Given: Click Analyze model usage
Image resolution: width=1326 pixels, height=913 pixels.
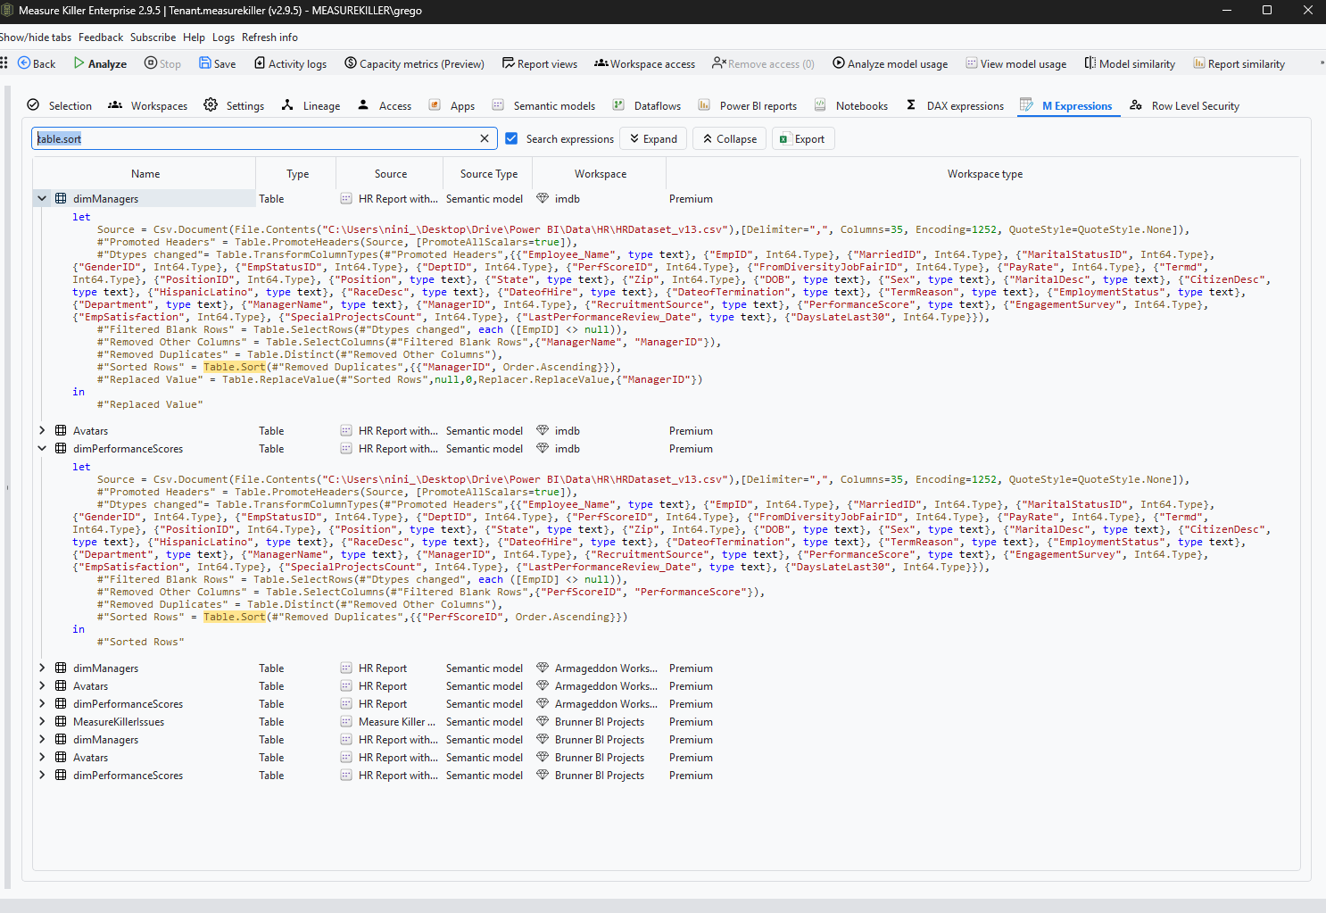Looking at the screenshot, I should 890,63.
